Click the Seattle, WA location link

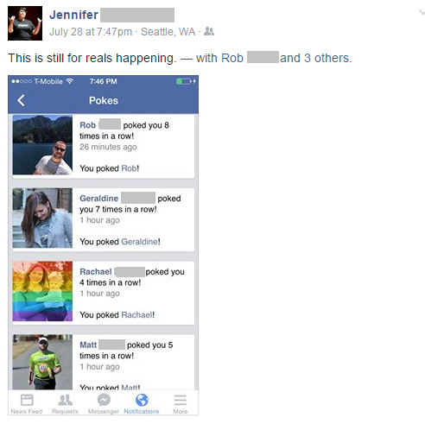[168, 32]
